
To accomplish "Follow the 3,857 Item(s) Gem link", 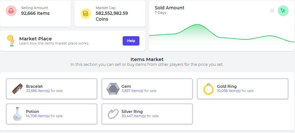I will tap(132, 91).
